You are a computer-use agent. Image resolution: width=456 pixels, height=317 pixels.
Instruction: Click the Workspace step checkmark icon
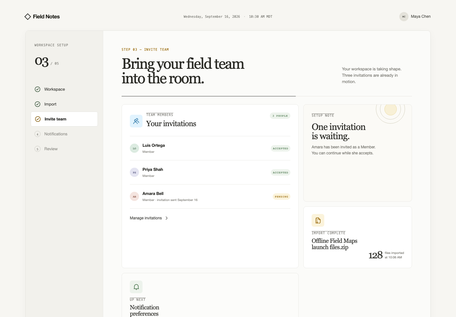coord(37,89)
